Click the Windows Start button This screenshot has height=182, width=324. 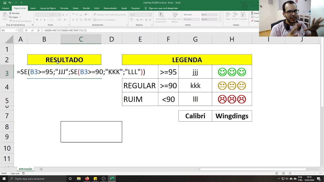click(x=4, y=179)
